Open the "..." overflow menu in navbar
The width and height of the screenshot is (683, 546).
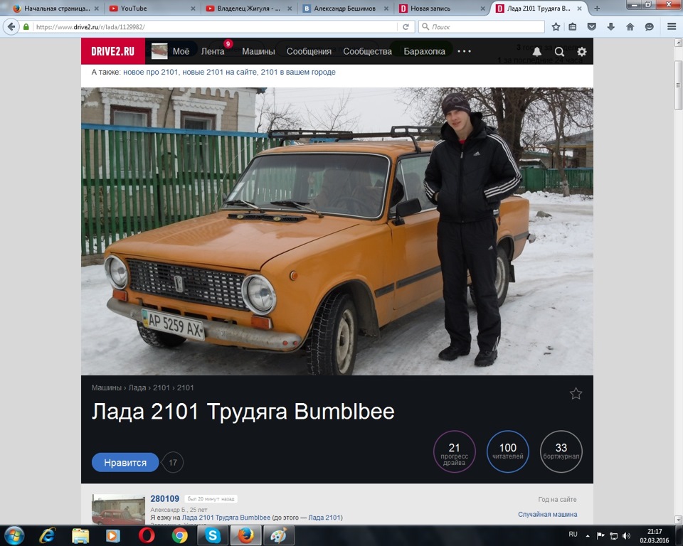point(466,51)
